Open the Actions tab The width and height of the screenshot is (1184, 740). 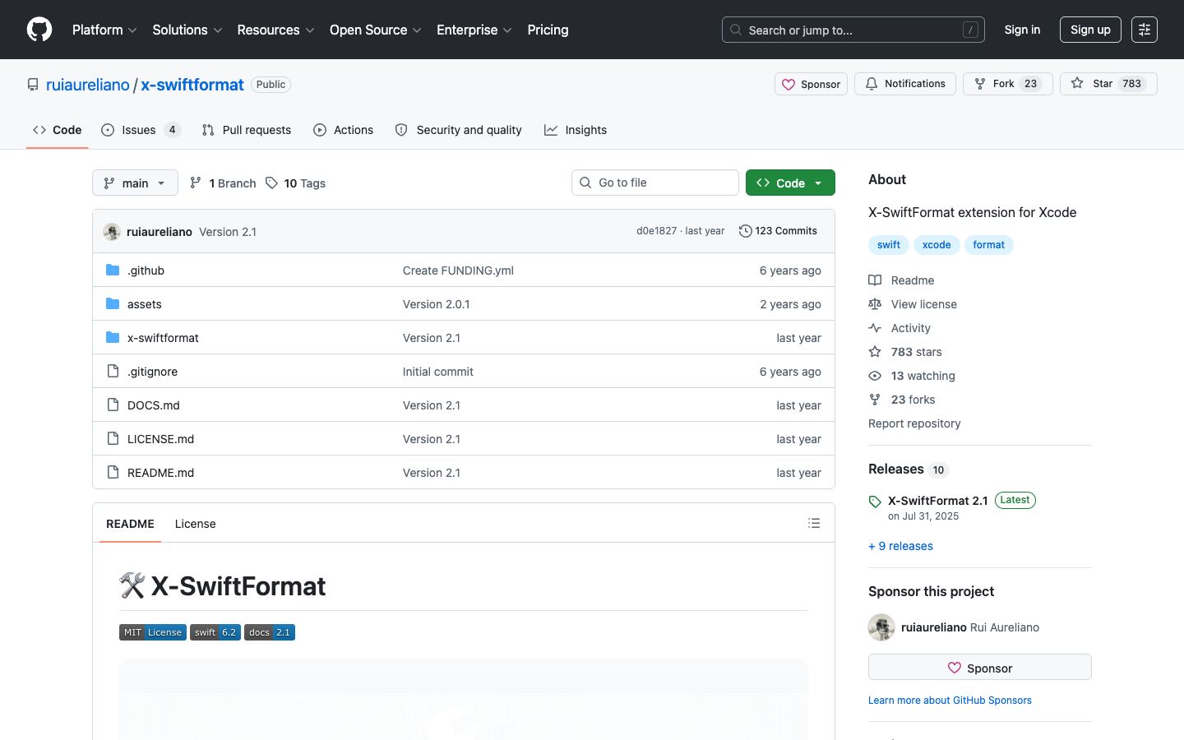(x=344, y=130)
